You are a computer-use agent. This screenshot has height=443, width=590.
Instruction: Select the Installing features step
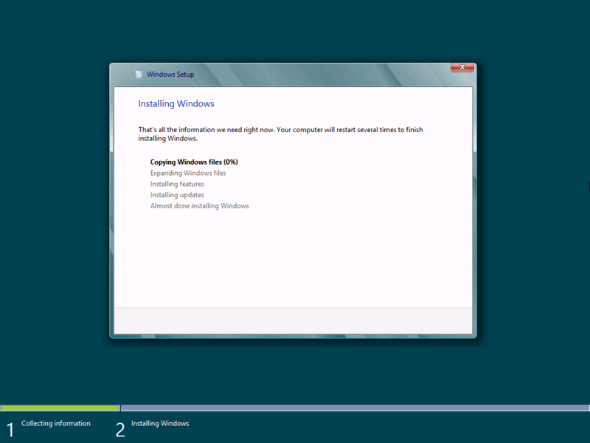[177, 184]
